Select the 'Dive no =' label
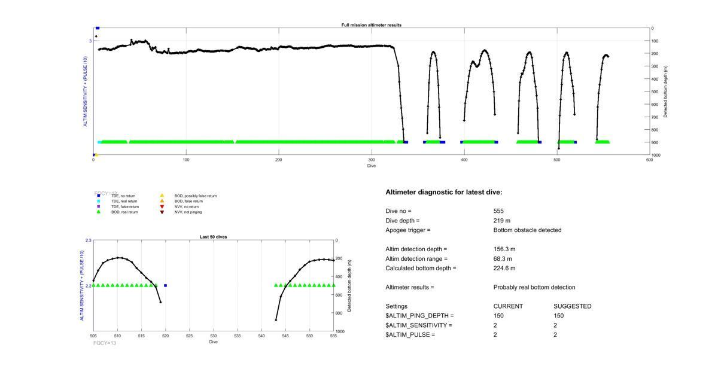 click(x=398, y=211)
